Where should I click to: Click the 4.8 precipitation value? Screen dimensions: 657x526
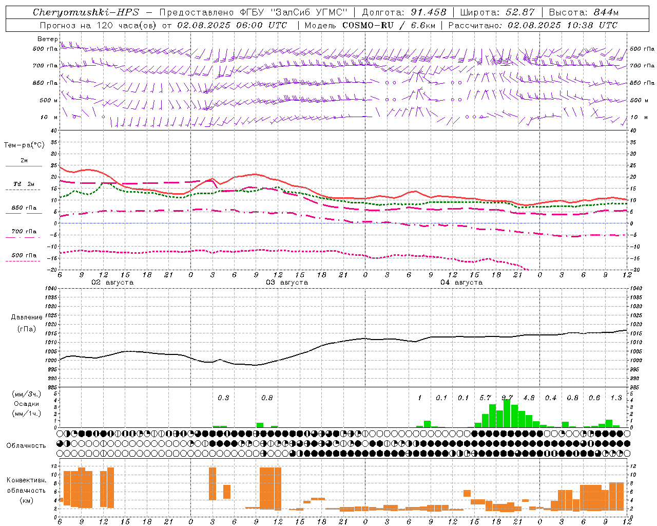tap(529, 398)
